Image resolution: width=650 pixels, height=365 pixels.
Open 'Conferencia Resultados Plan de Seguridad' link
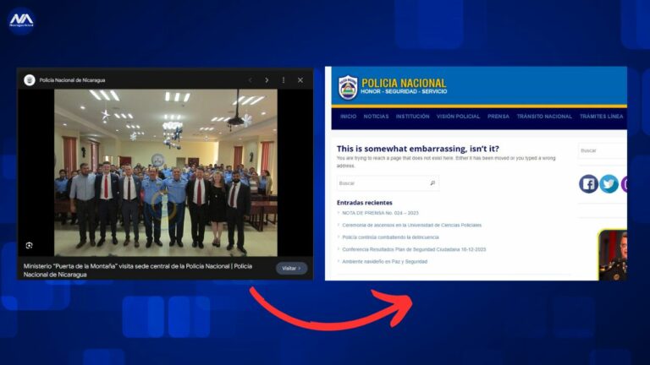point(414,249)
